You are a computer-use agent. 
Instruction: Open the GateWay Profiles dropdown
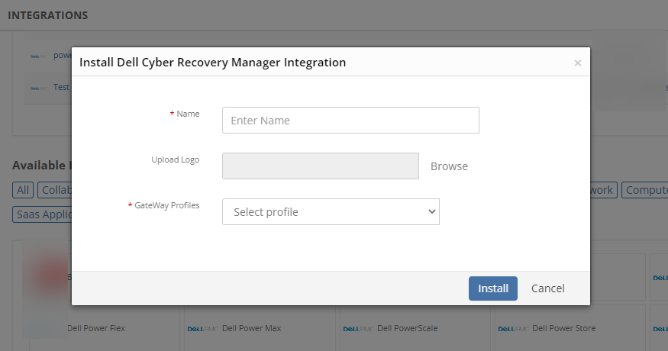coord(331,211)
